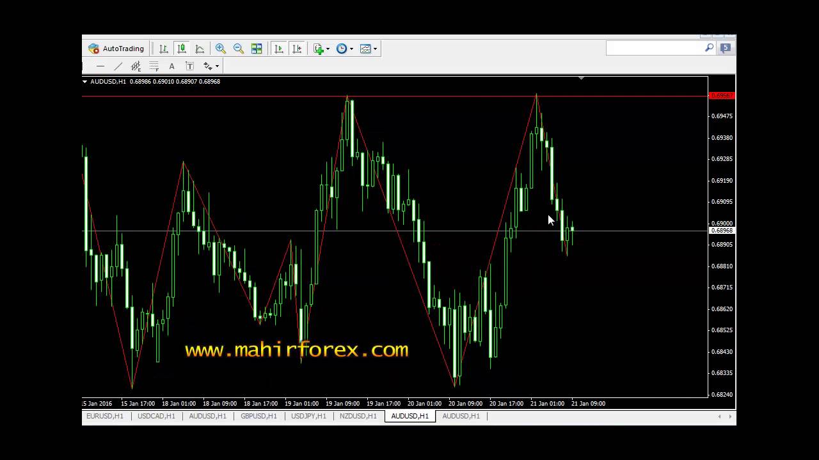Screen dimensions: 819x460
Task: Select the candlestick chart mode
Action: tap(182, 49)
